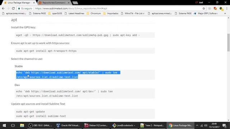Switch to the Debian 9 VM taskbar window
This screenshot has height=129, width=230.
96,125
